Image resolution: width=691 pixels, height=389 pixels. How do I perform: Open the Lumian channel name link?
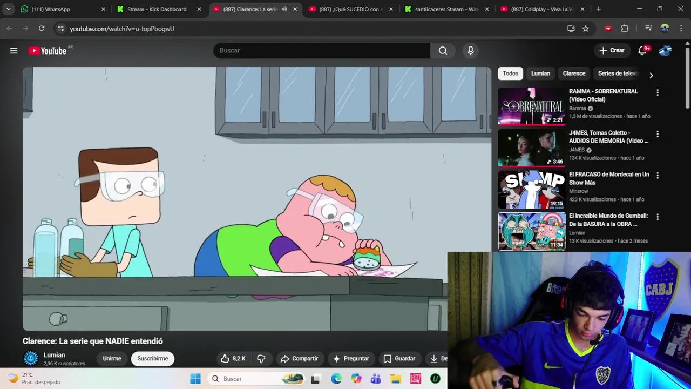click(55, 355)
